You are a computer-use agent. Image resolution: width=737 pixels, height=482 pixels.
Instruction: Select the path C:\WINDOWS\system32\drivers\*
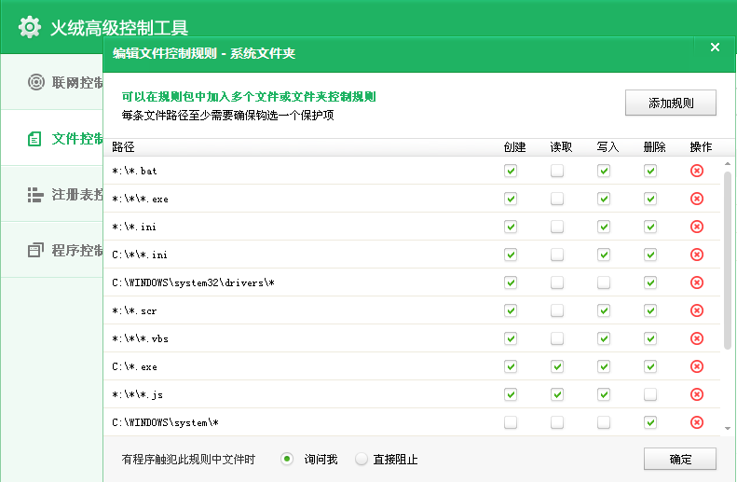[x=193, y=282]
